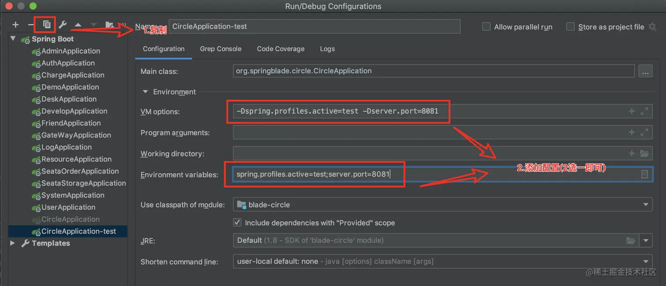The image size is (666, 286).
Task: Click gear icon beside Store as project file
Action: [652, 27]
